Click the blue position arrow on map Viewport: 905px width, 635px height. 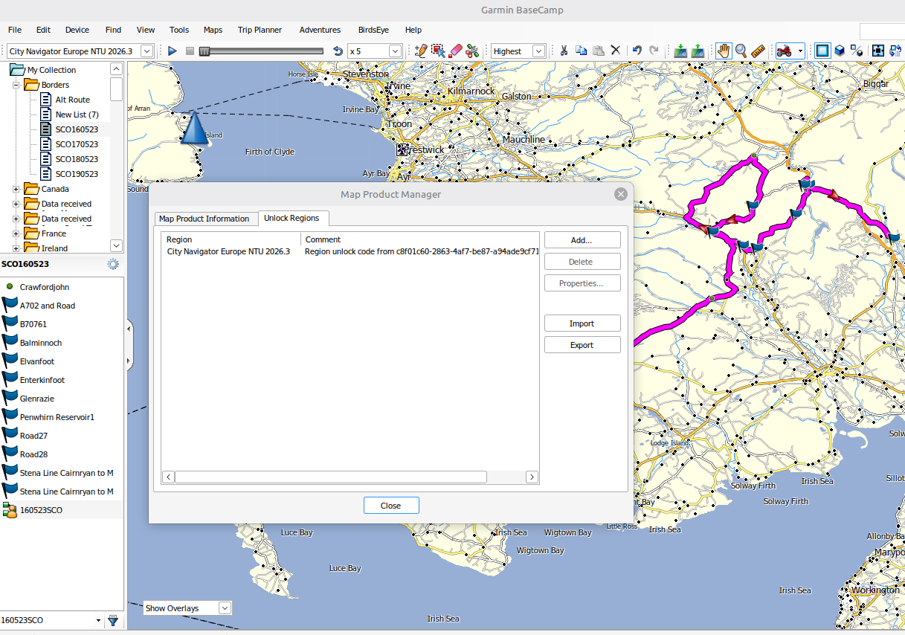193,128
